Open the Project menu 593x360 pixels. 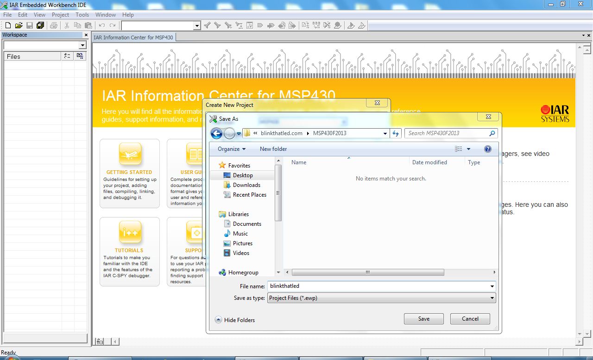tap(60, 15)
